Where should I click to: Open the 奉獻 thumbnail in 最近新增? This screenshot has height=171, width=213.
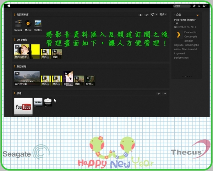point(79,80)
